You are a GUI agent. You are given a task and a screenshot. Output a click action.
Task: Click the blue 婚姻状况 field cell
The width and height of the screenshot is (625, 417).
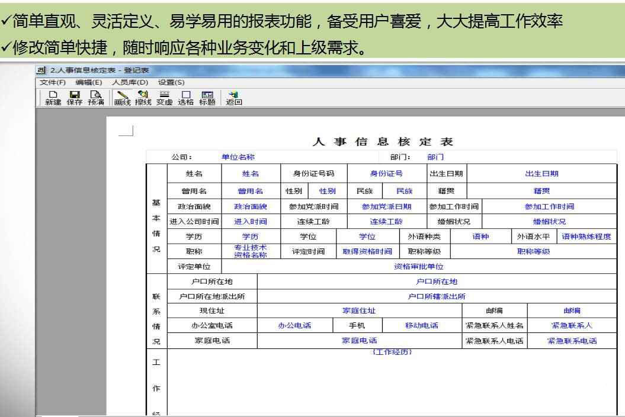click(x=549, y=222)
